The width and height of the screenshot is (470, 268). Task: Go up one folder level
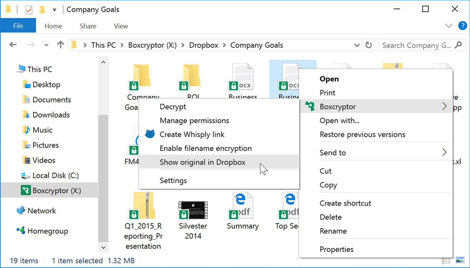pyautogui.click(x=60, y=45)
